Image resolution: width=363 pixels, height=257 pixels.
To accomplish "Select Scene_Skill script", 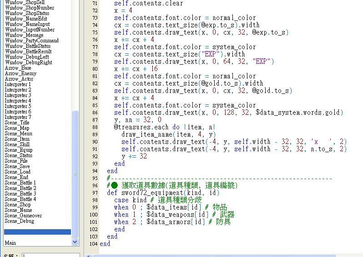I will point(17,144).
